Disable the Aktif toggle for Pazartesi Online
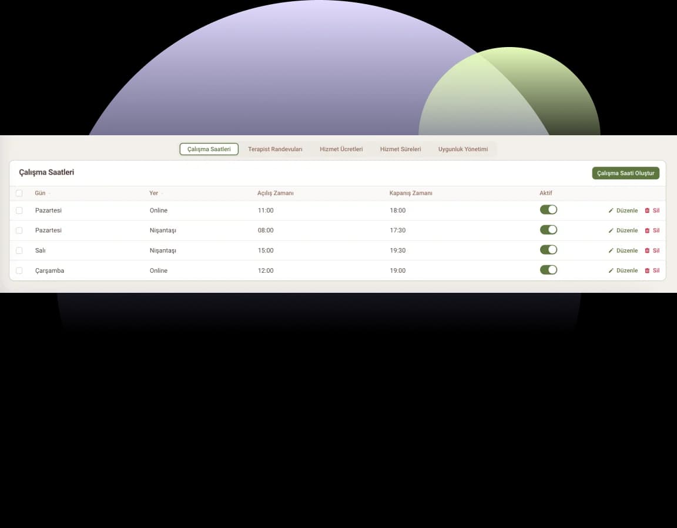 tap(548, 210)
